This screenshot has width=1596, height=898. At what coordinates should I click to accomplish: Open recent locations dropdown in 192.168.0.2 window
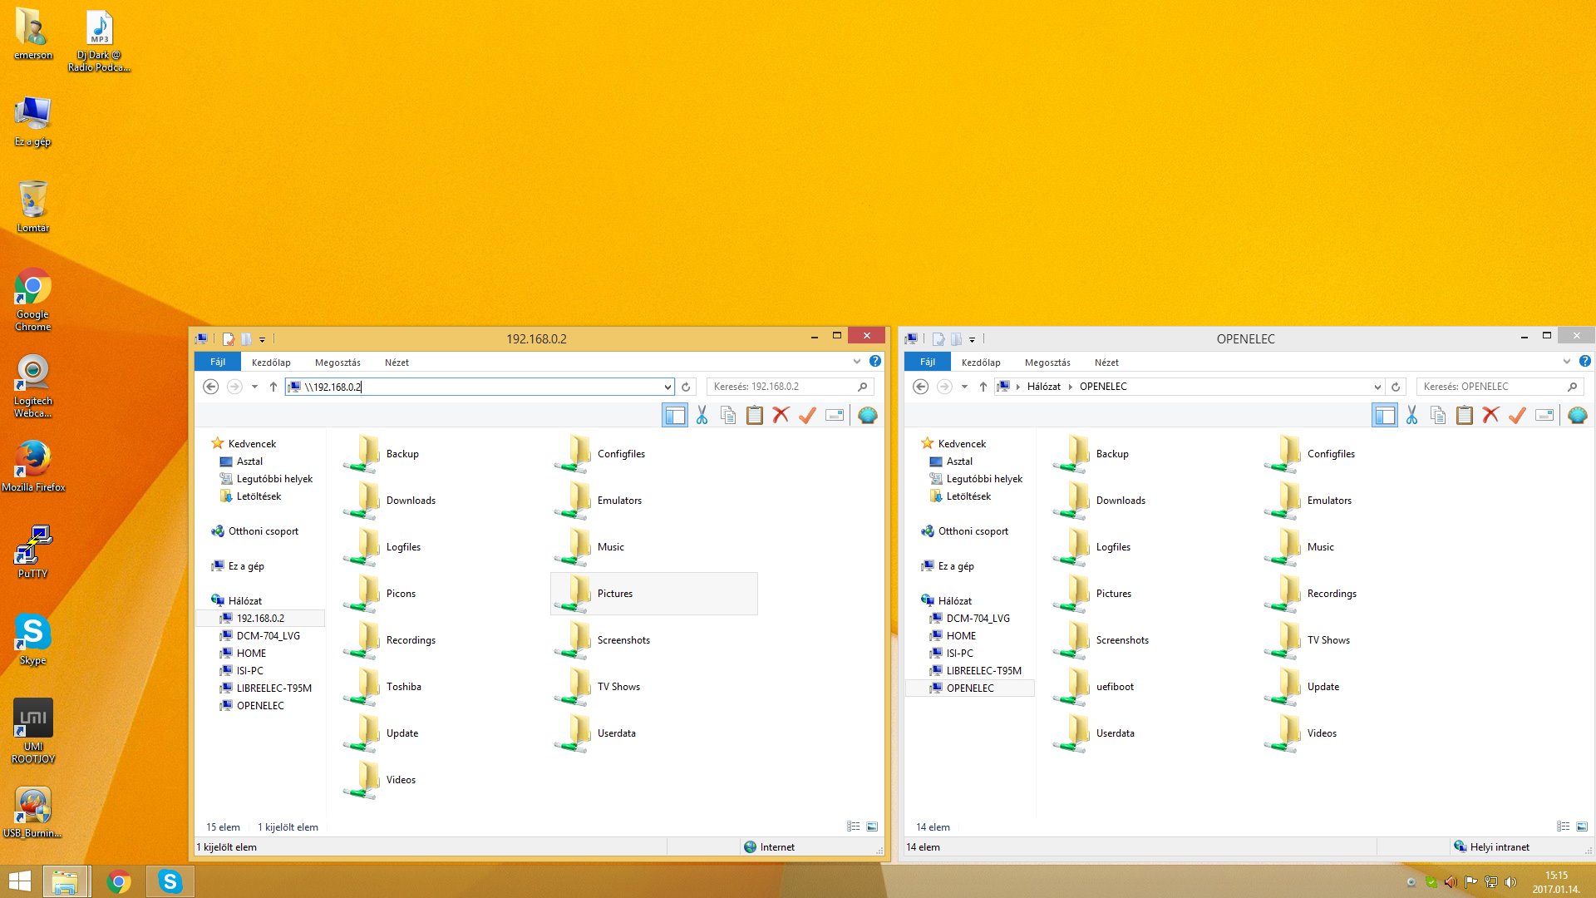[x=254, y=387]
